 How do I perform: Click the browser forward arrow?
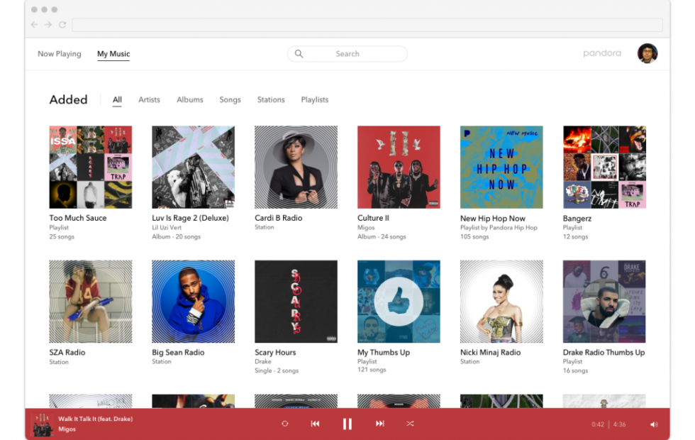click(x=48, y=25)
